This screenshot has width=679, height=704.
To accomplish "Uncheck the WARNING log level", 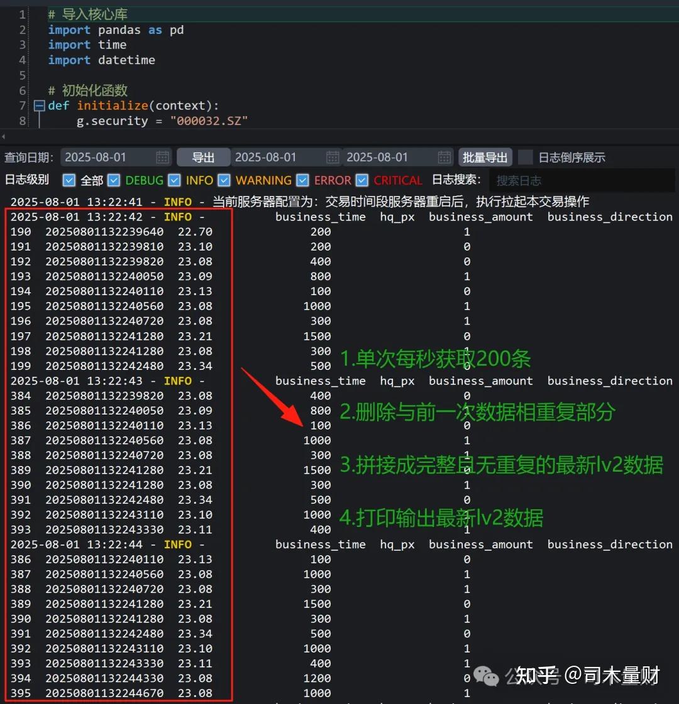I will (224, 180).
